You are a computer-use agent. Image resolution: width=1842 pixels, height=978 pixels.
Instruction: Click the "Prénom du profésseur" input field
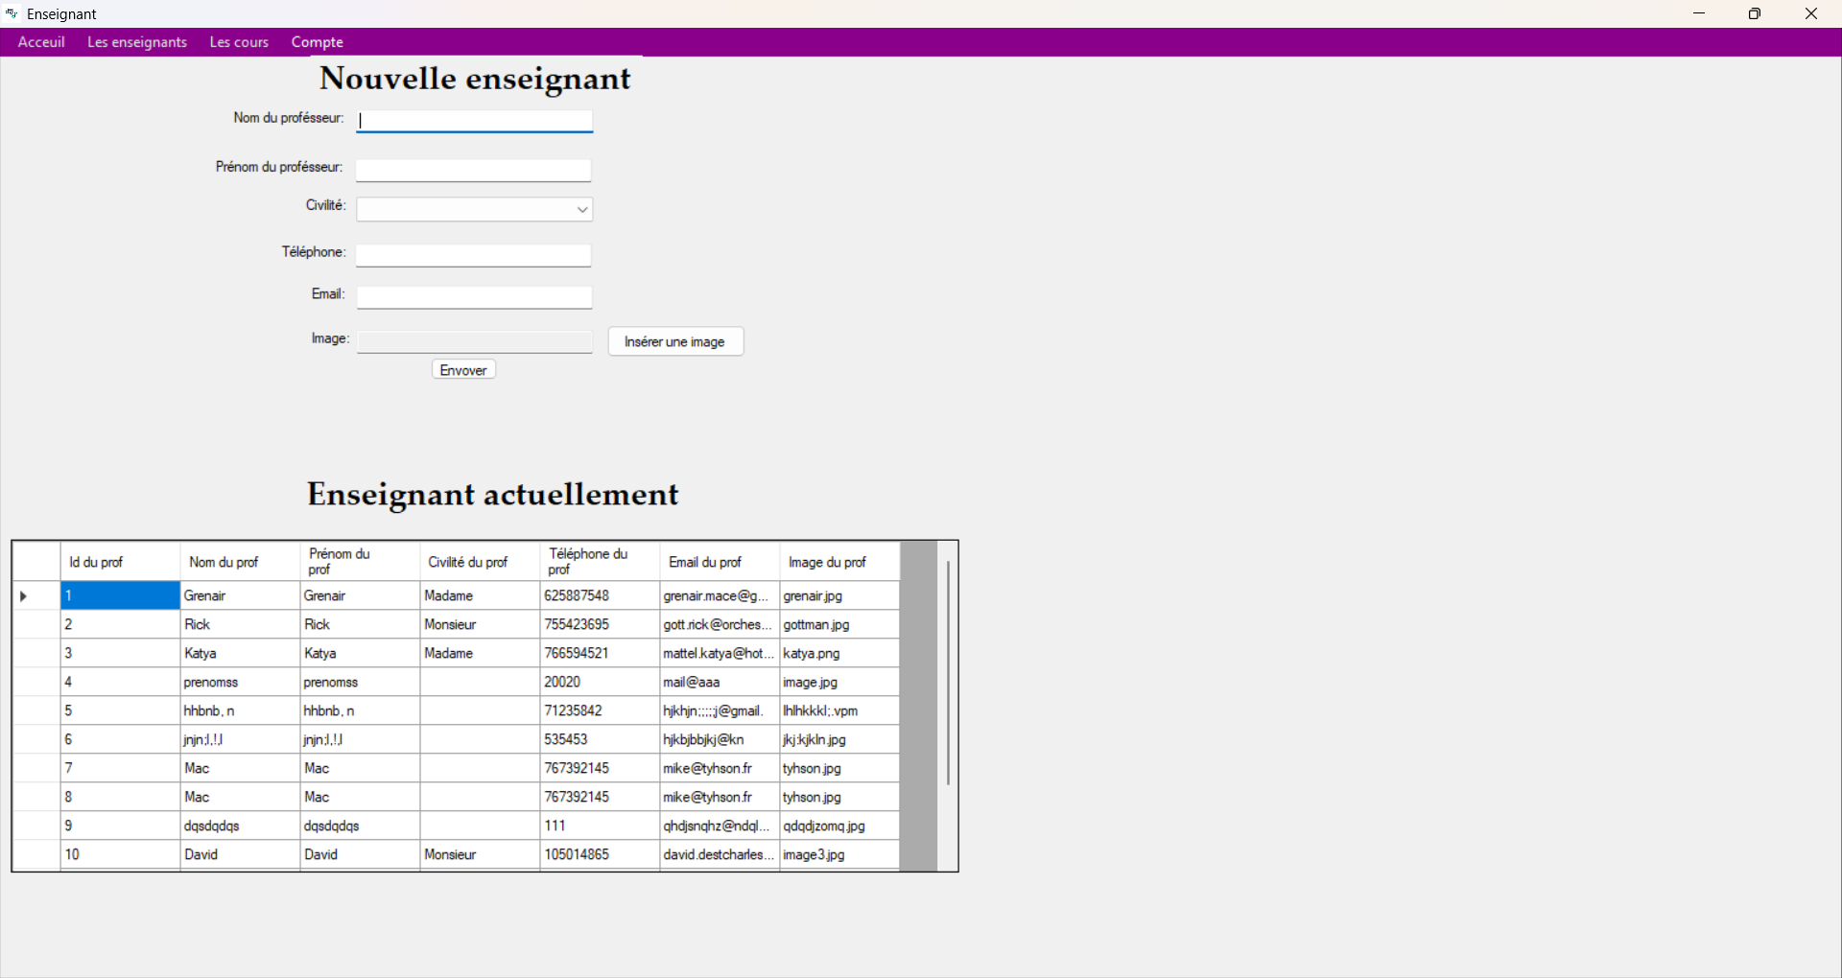pos(472,170)
